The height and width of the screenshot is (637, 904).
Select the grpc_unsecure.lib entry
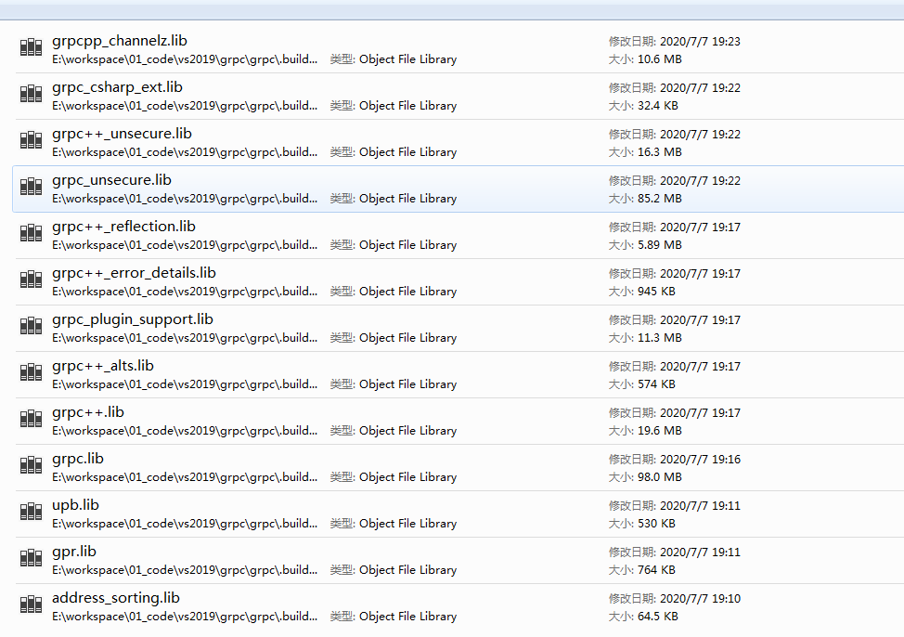[x=111, y=180]
